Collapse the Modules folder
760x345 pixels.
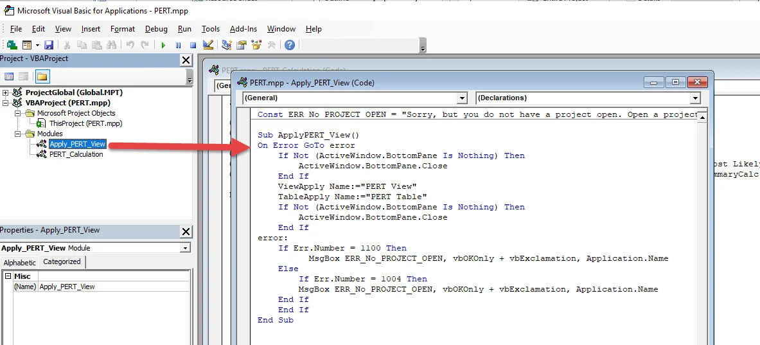(17, 134)
